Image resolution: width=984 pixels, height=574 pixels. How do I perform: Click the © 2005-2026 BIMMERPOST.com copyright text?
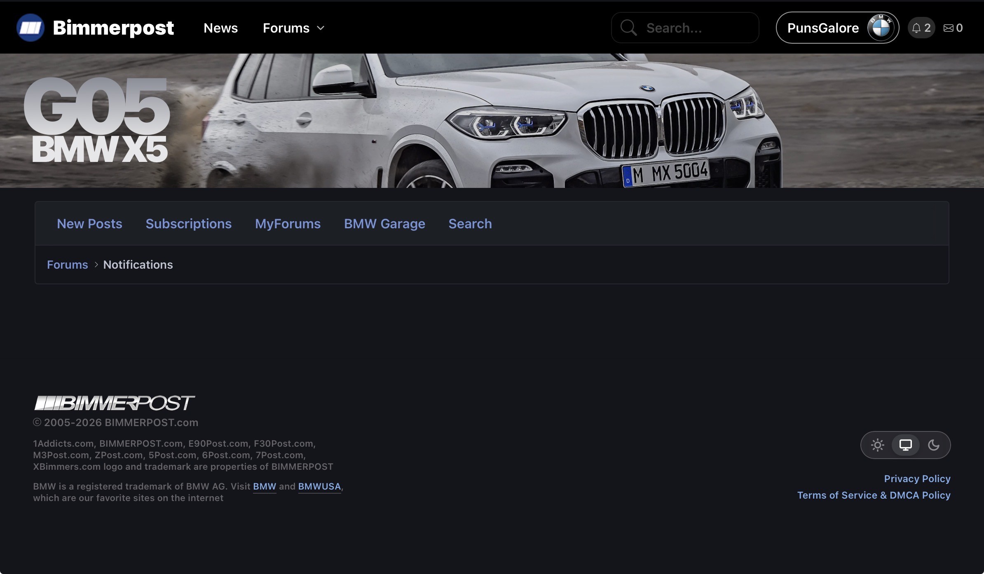click(x=116, y=422)
